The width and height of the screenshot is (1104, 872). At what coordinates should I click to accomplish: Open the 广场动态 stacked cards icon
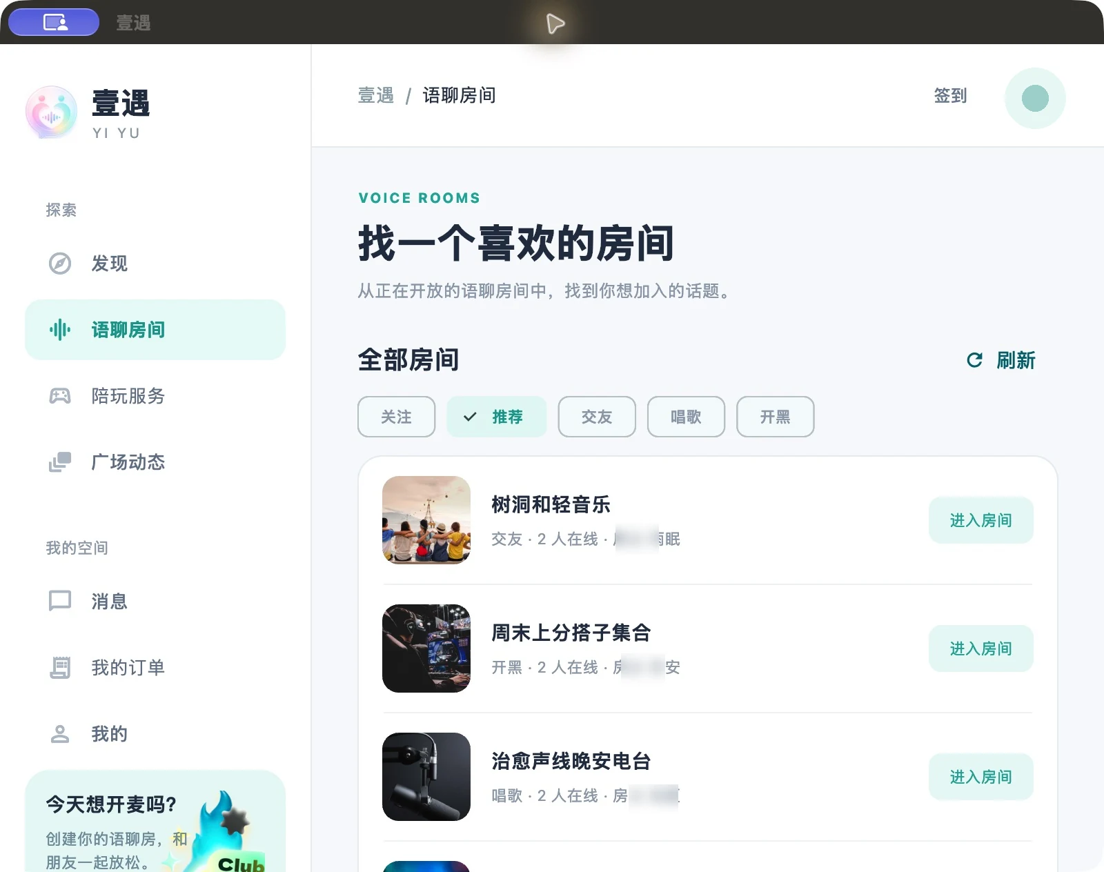tap(60, 462)
